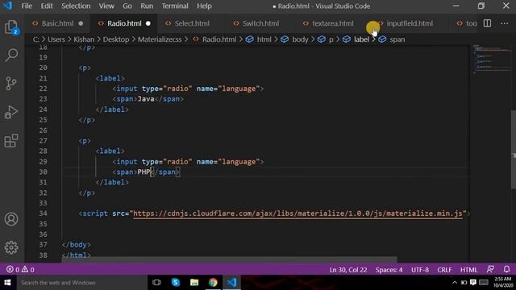Open Terminal menu
The width and height of the screenshot is (516, 290).
175,6
